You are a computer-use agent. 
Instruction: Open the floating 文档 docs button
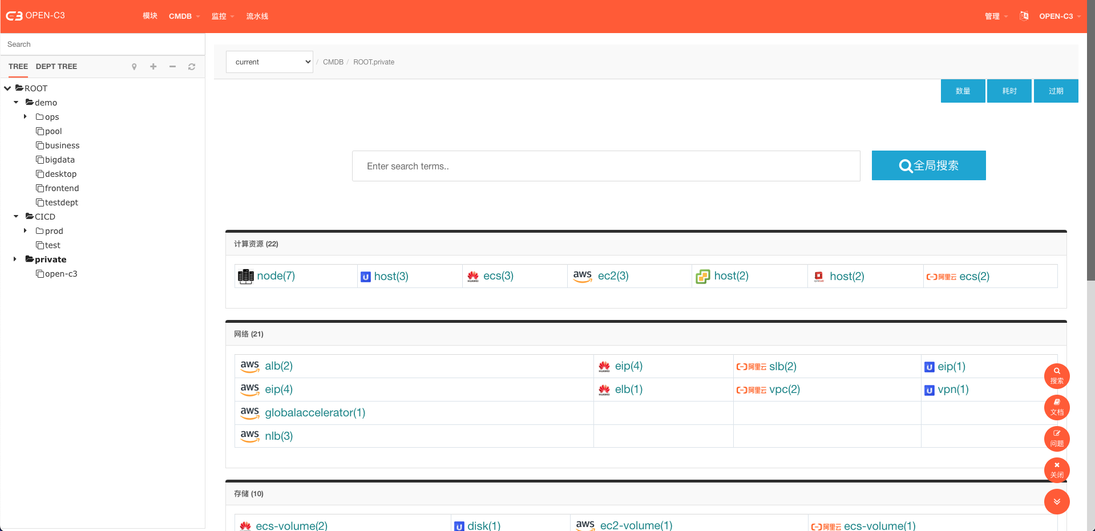click(x=1056, y=407)
